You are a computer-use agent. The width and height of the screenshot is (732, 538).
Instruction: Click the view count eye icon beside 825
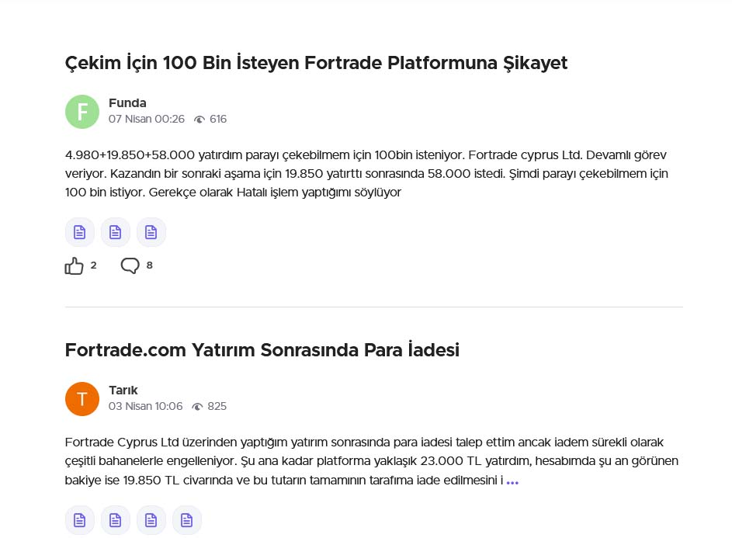pyautogui.click(x=198, y=407)
